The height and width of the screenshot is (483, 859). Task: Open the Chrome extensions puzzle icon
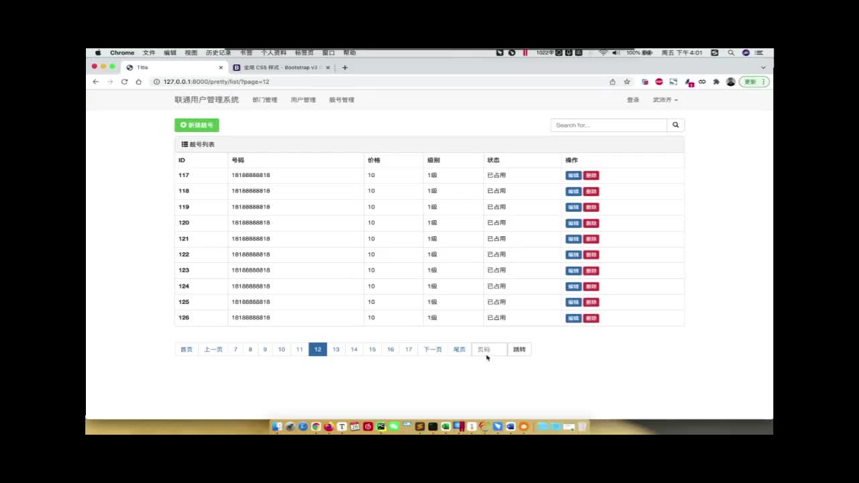point(716,82)
